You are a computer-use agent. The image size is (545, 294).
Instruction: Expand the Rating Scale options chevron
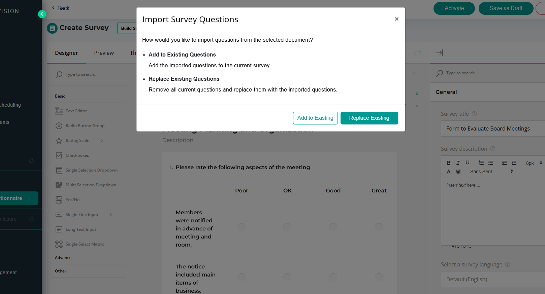click(102, 141)
